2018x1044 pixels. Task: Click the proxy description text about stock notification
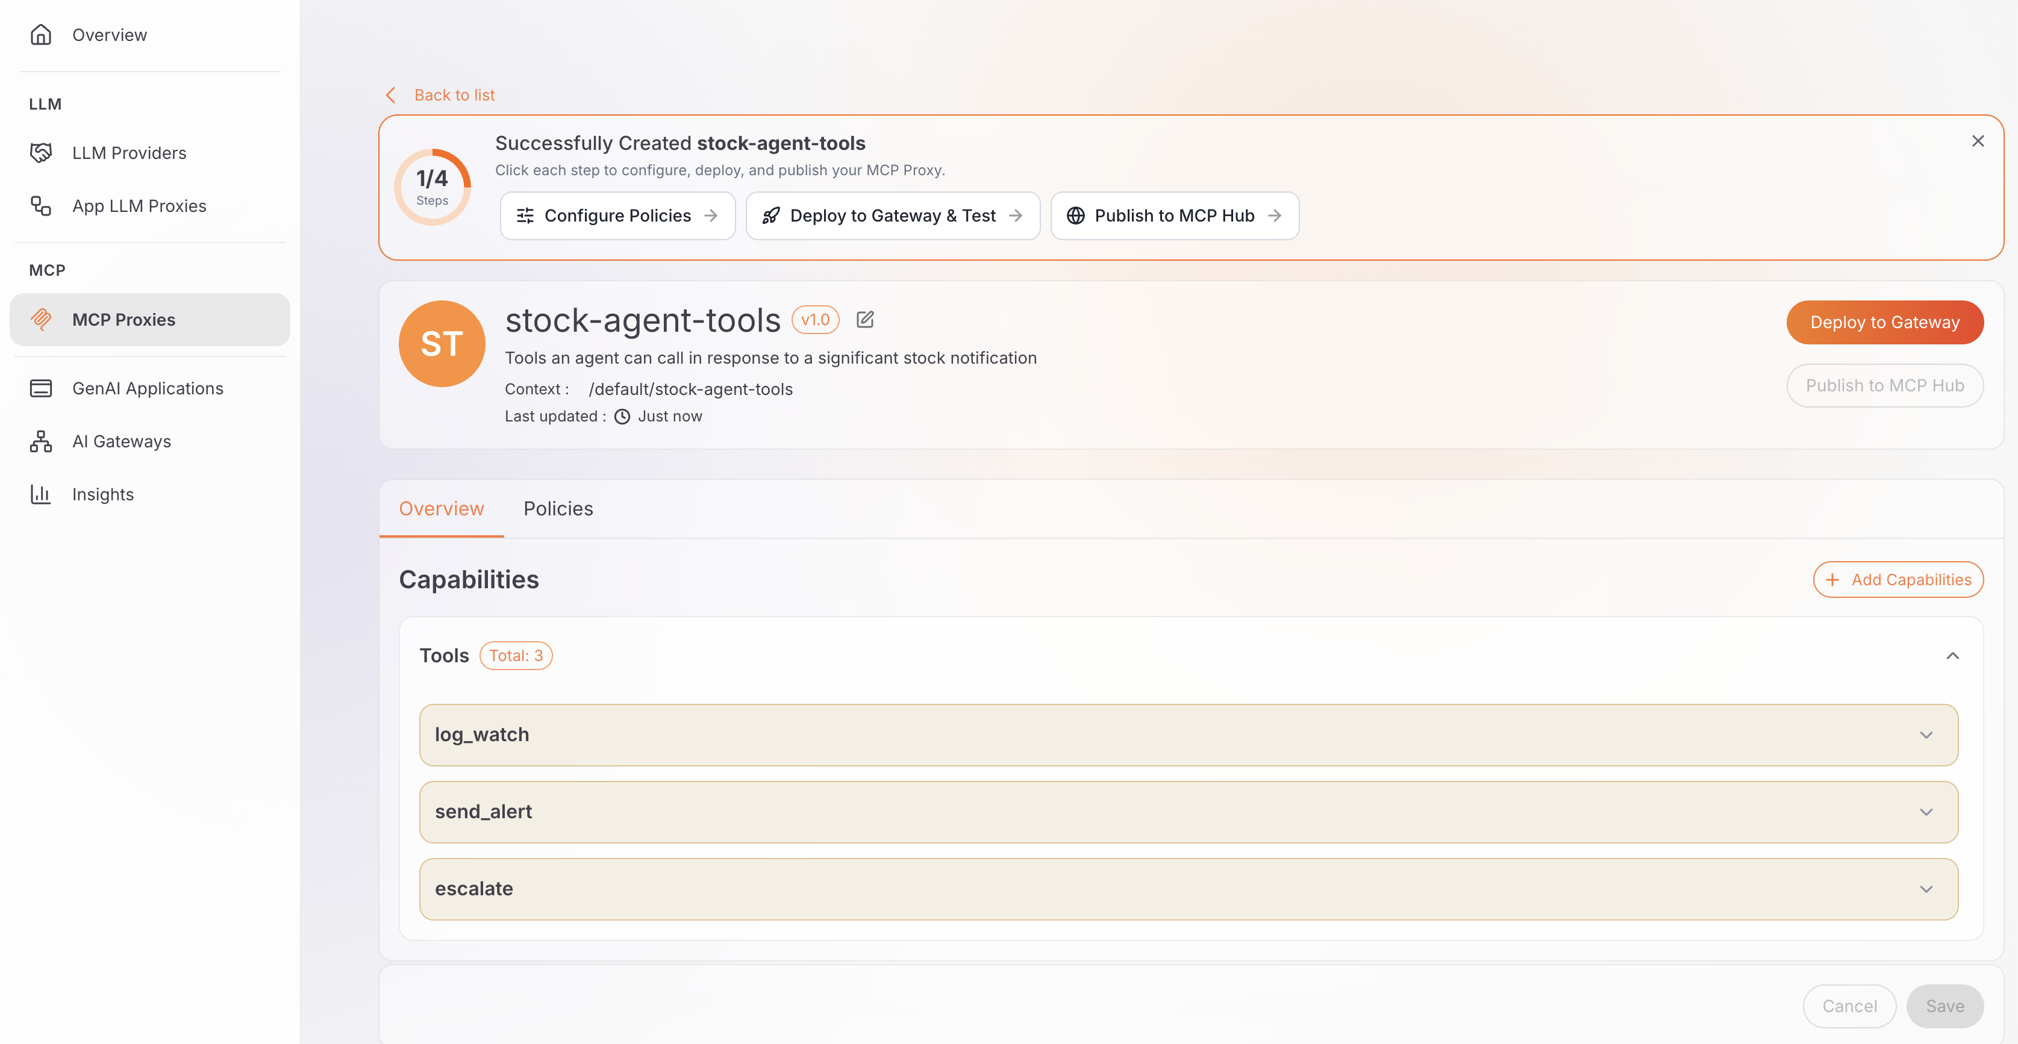[770, 358]
